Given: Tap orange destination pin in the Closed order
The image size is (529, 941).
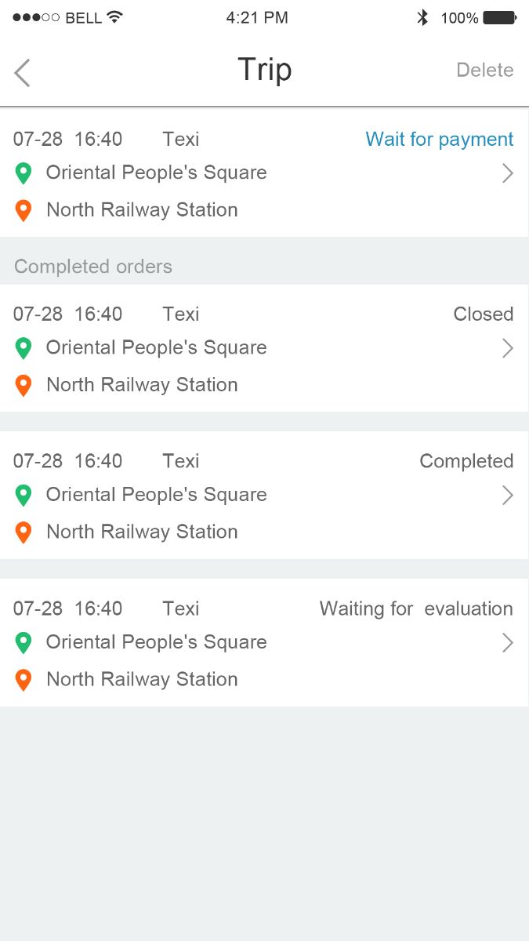Looking at the screenshot, I should point(24,385).
